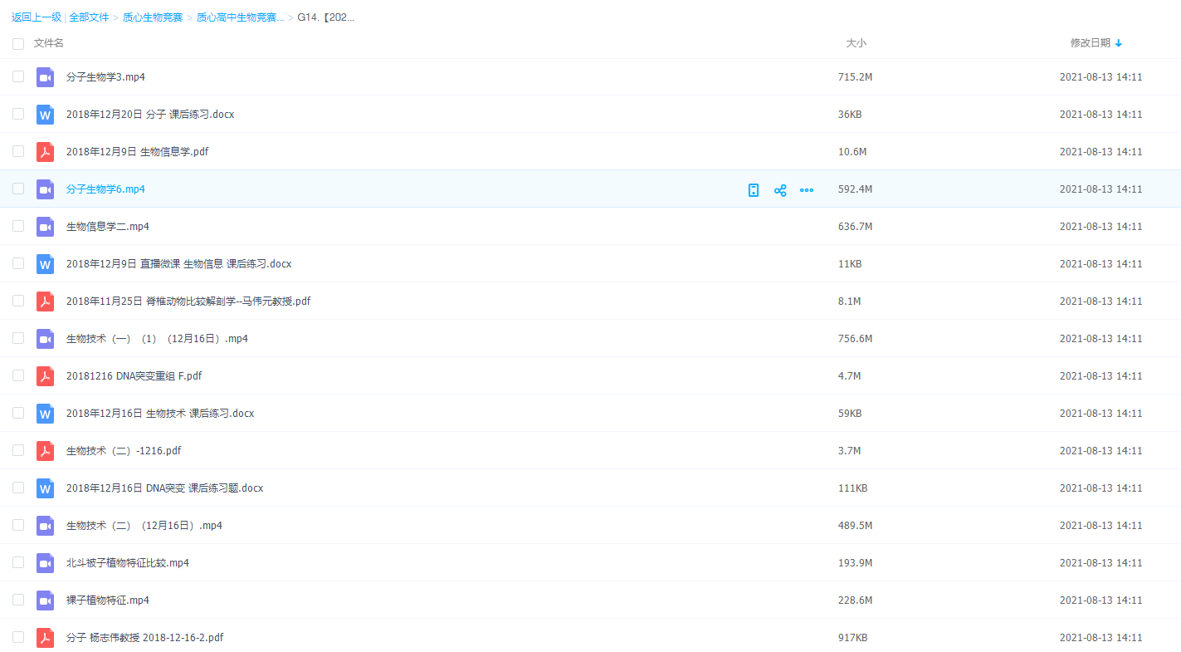This screenshot has height=652, width=1181.
Task: Click the Word icon for 2018年12月16日 生物技术 课后练习.docx
Action: (45, 414)
